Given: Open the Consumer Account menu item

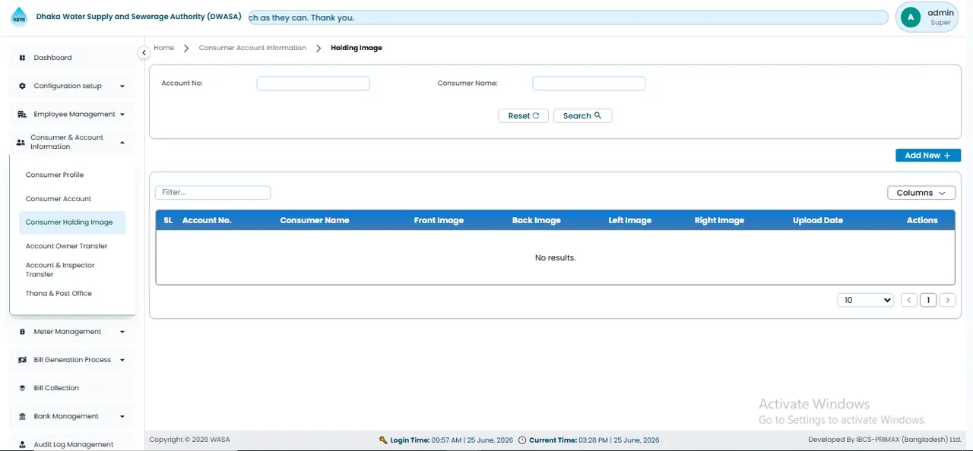Looking at the screenshot, I should click(x=59, y=199).
